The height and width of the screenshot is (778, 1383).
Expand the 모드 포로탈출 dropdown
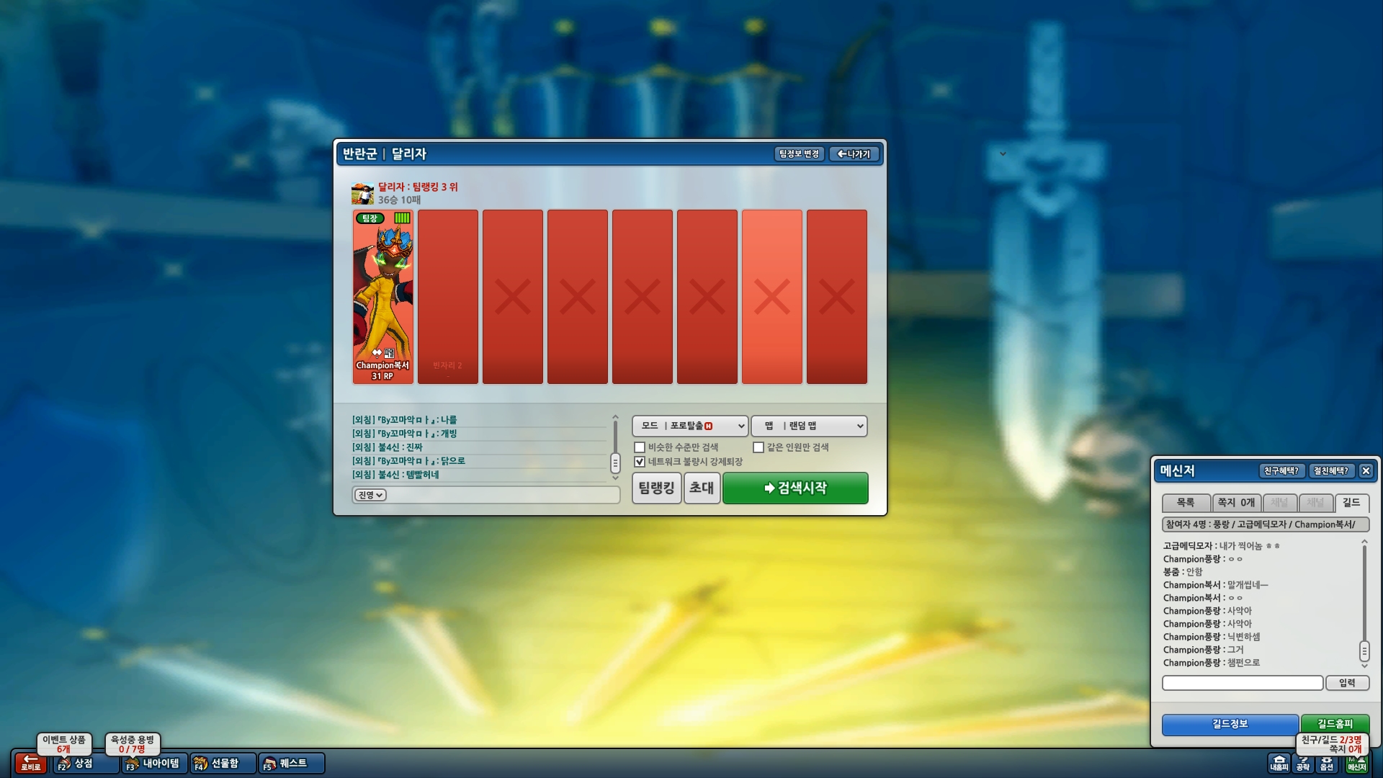690,426
